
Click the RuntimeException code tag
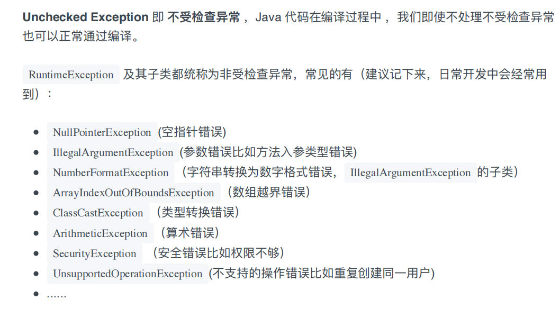click(x=71, y=75)
